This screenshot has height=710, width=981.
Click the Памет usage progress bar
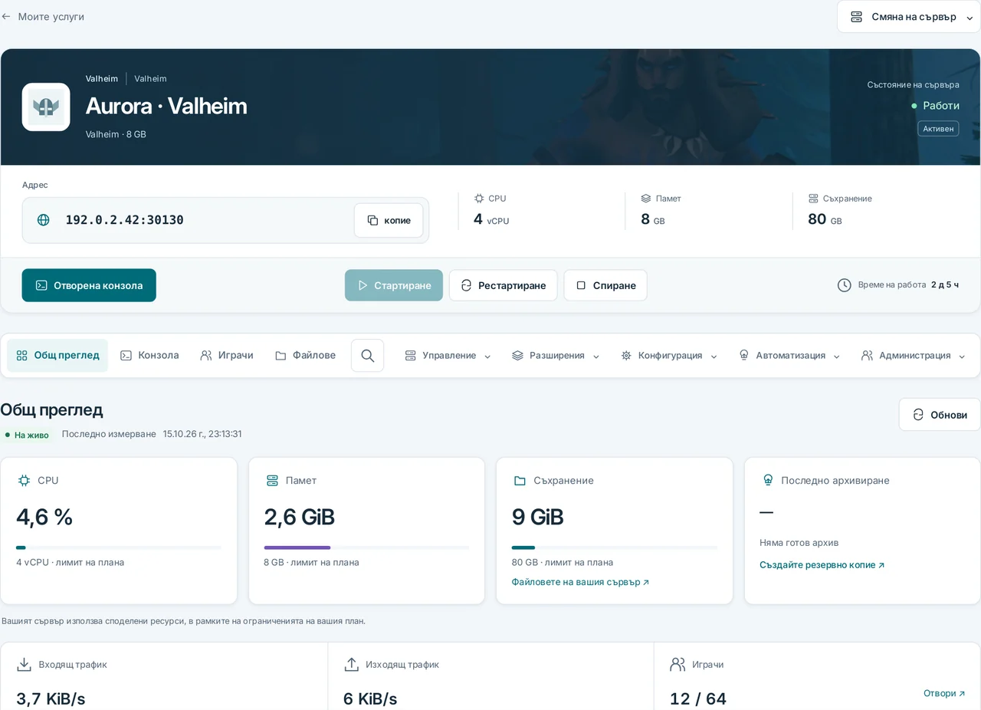pos(366,547)
